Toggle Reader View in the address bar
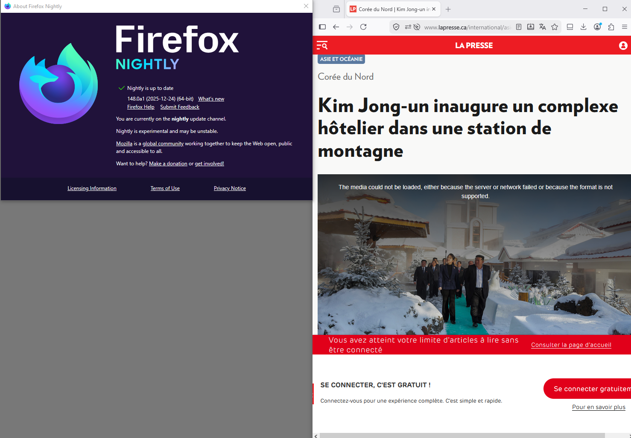The image size is (631, 438). pyautogui.click(x=519, y=27)
